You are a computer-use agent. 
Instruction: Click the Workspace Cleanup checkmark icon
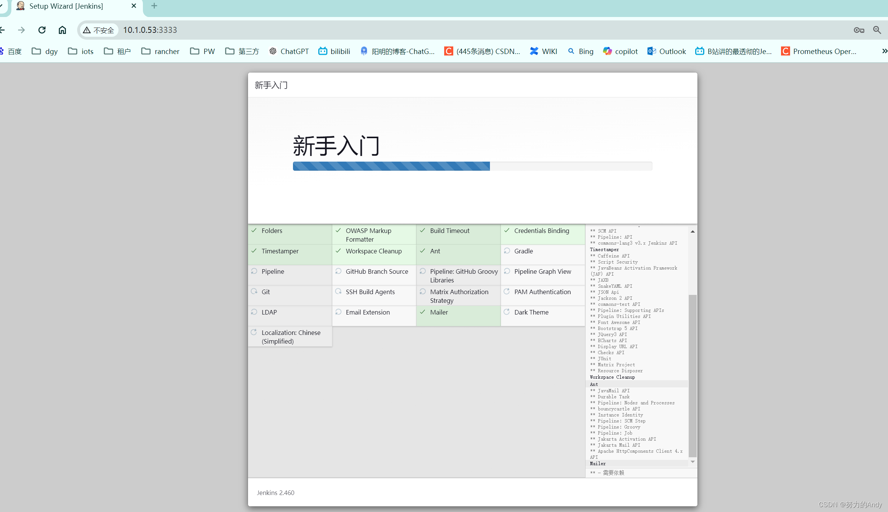[338, 251]
